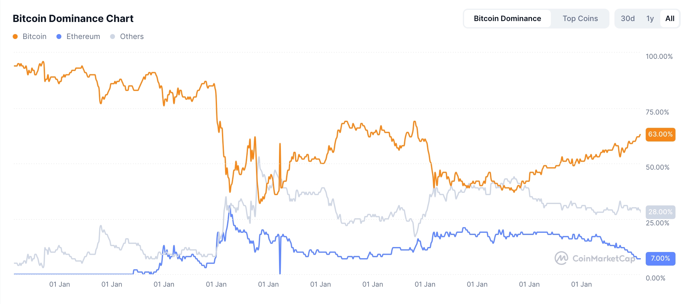Click the gray Others legend dot
Viewport: 682px width, 304px height.
point(113,37)
